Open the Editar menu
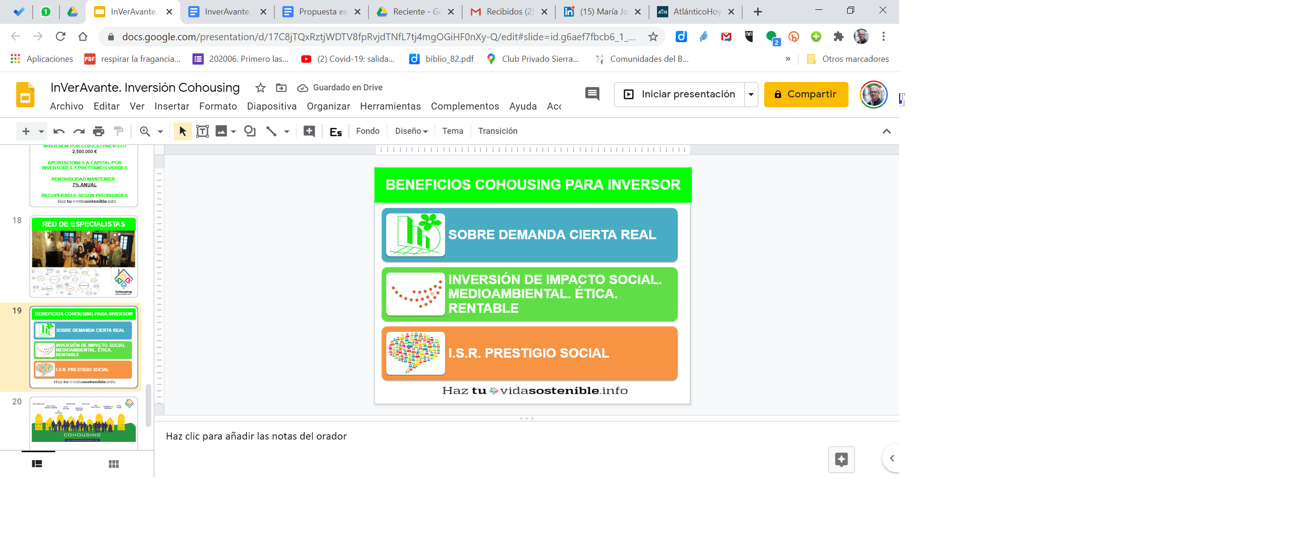This screenshot has height=543, width=1314. pos(107,106)
